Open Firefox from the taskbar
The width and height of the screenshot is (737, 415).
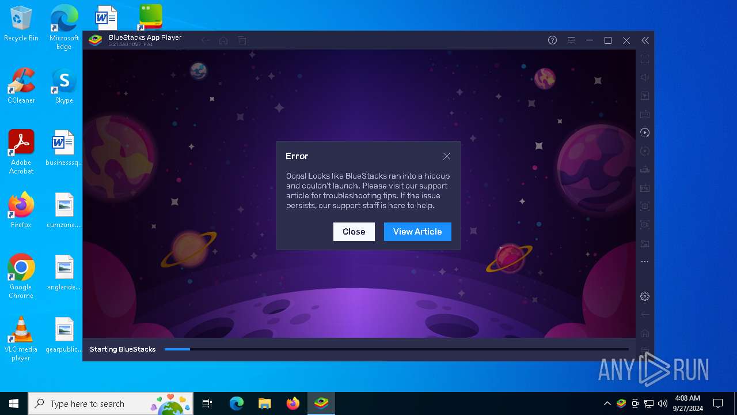[x=292, y=403]
